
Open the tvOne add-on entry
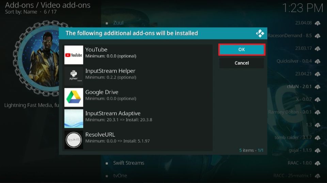point(120,176)
